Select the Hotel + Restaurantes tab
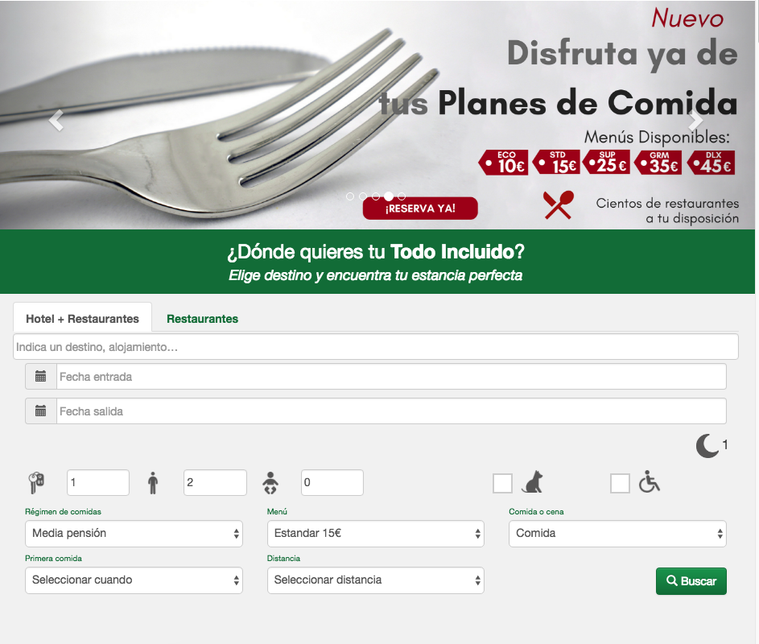 point(82,318)
